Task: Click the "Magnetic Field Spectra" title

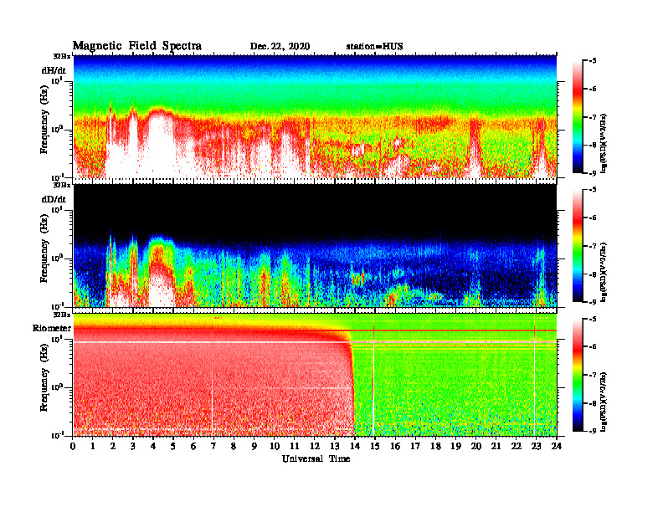Action: point(136,47)
